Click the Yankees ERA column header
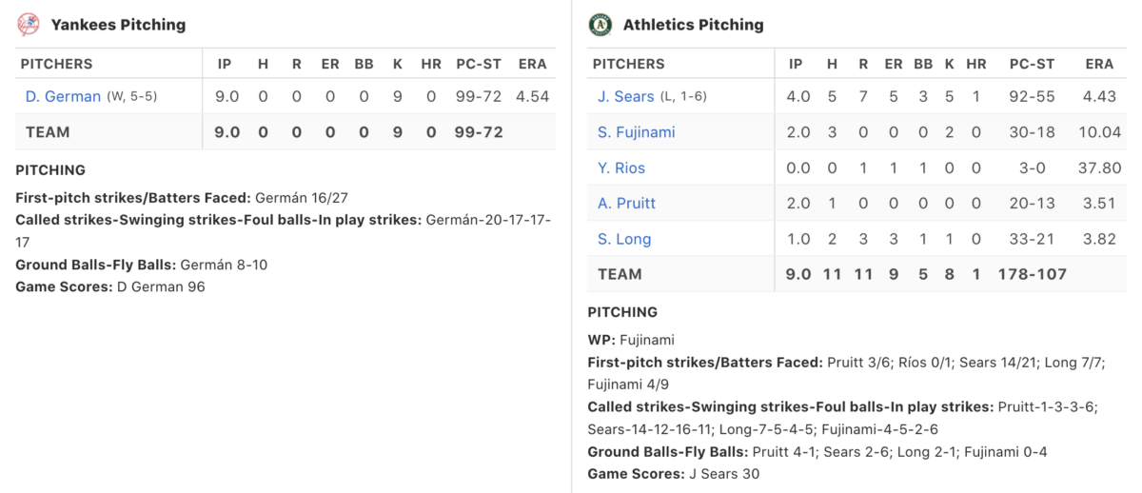 [533, 64]
